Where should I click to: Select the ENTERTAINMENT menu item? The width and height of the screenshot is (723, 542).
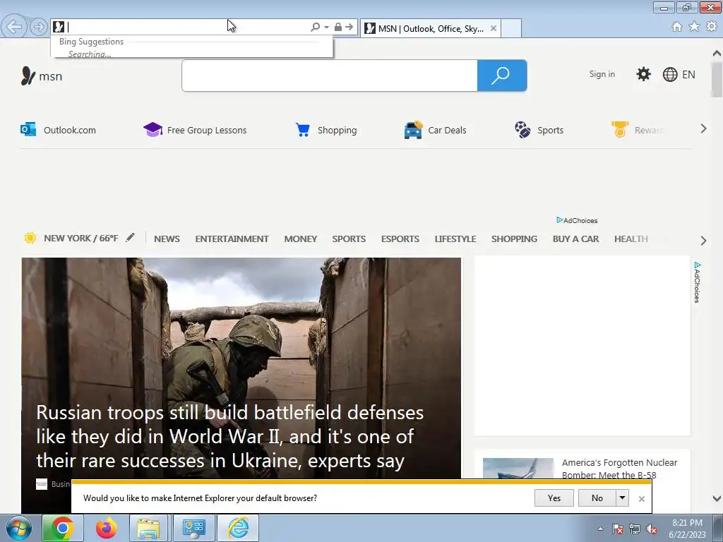point(232,239)
